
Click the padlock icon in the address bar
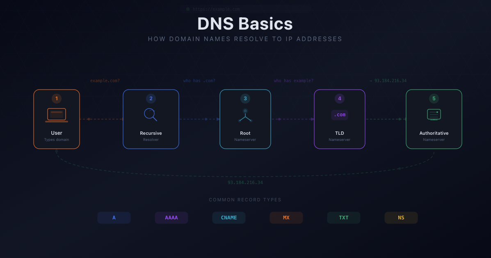click(188, 9)
